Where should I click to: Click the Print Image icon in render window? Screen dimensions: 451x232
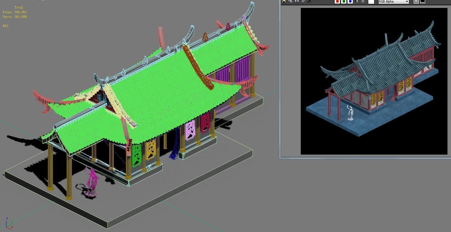(x=303, y=1)
